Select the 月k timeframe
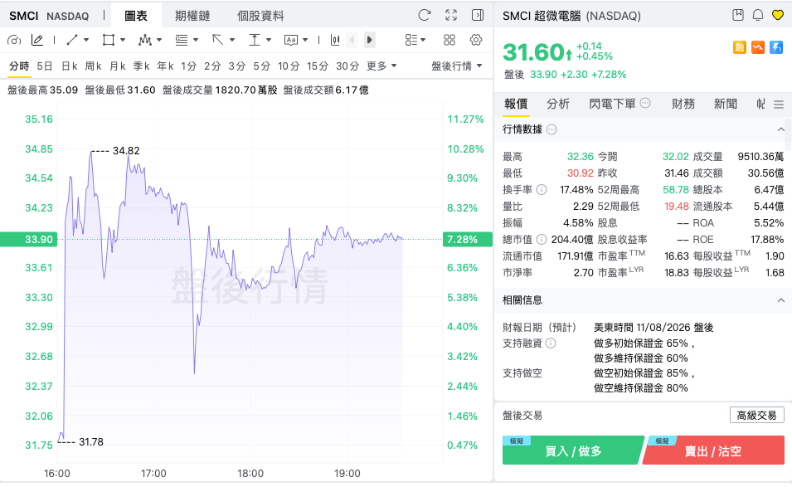Image resolution: width=792 pixels, height=487 pixels. pyautogui.click(x=117, y=66)
